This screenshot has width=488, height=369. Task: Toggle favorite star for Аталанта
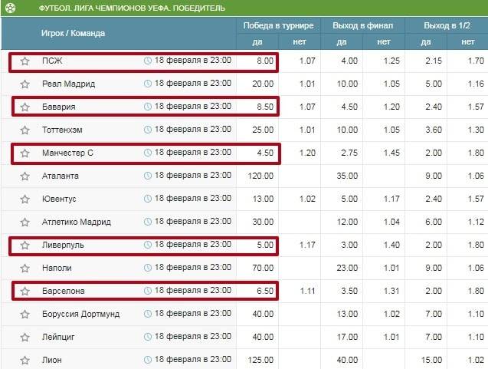tap(25, 176)
